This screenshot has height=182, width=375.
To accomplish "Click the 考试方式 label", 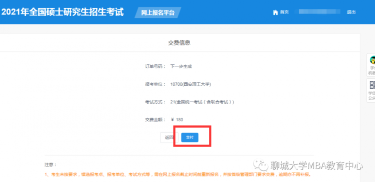I will (x=155, y=102).
